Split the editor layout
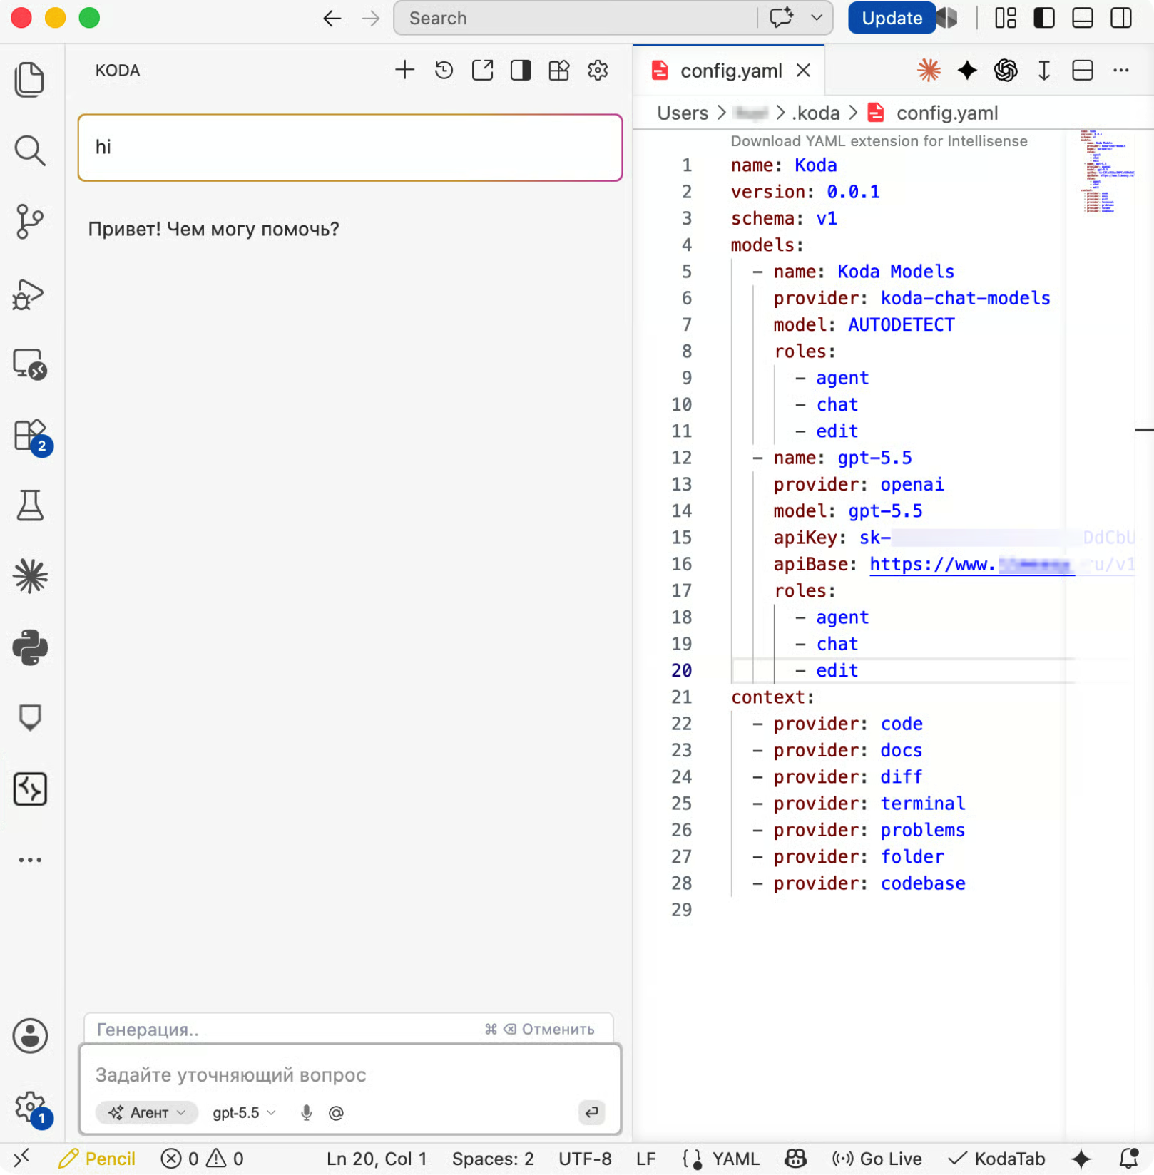 [x=1083, y=70]
